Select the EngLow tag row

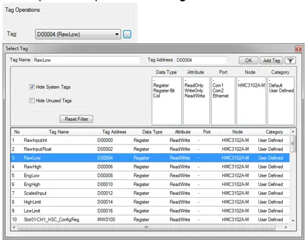(150, 175)
